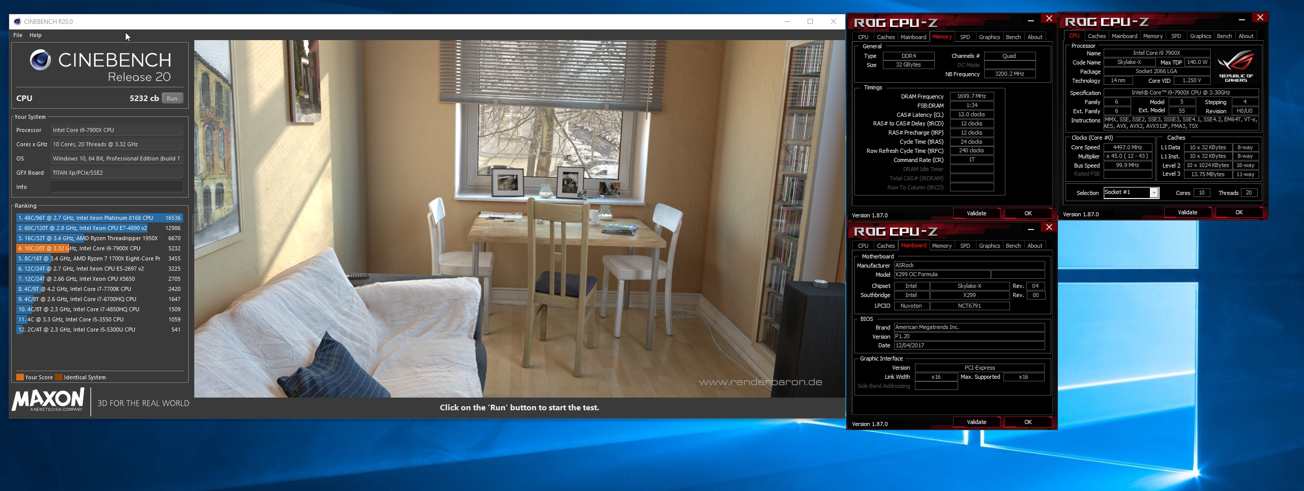Image resolution: width=1304 pixels, height=491 pixels.
Task: Click the Info input field in Your System
Action: tap(116, 187)
